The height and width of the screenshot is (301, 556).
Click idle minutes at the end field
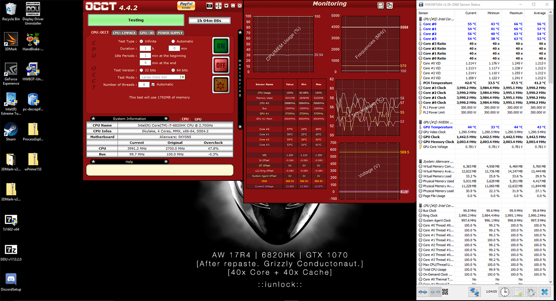point(145,63)
